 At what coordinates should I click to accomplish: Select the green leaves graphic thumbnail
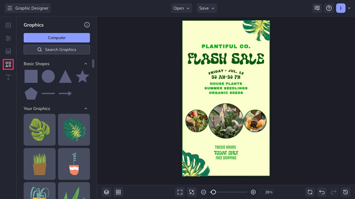coord(74,191)
